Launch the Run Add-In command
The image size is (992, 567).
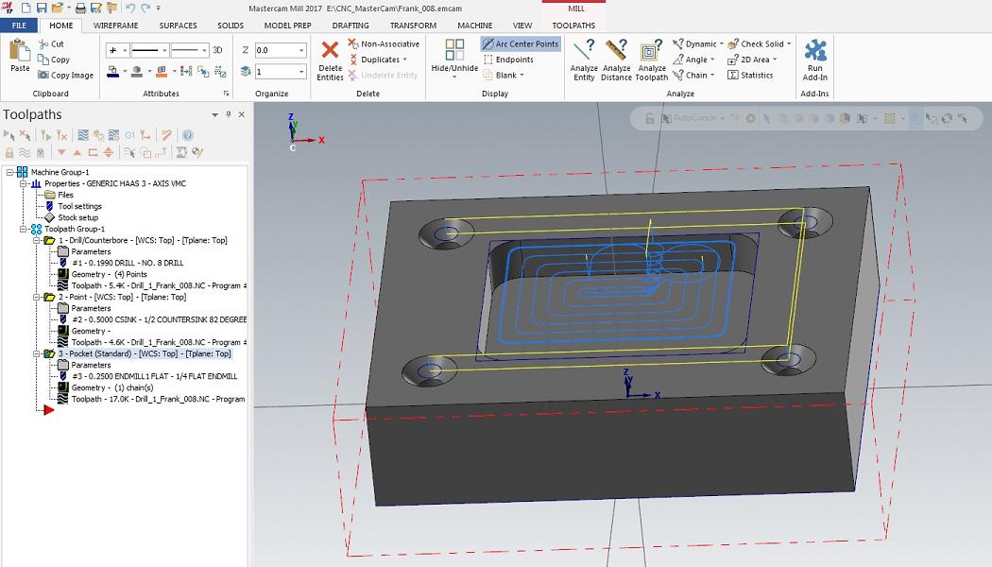814,52
